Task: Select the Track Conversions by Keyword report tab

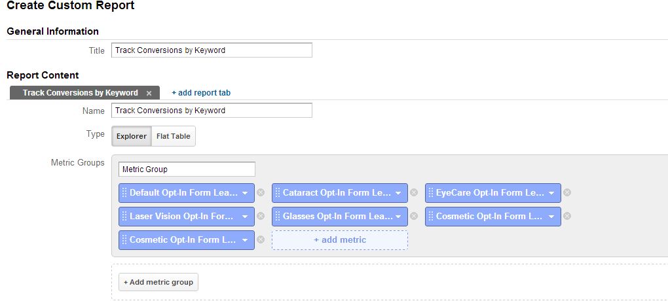Action: pos(80,93)
